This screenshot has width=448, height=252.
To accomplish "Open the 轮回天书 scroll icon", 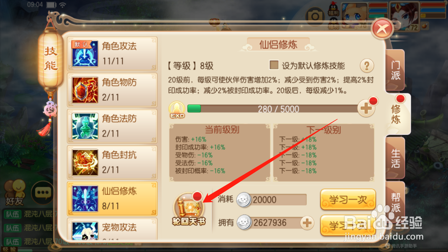I will click(189, 209).
